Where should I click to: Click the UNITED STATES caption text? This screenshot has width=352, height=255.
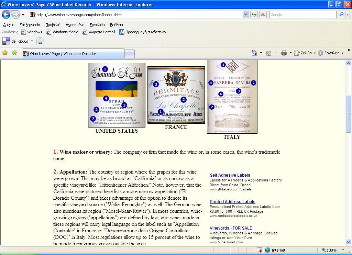point(117,131)
